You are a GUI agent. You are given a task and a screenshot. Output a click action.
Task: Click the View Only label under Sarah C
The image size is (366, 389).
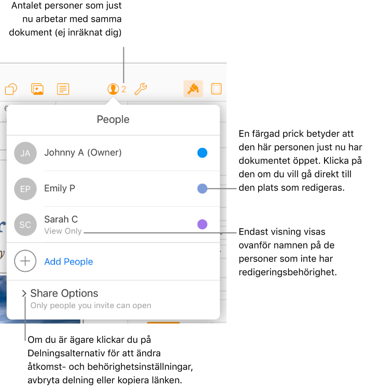pyautogui.click(x=63, y=231)
